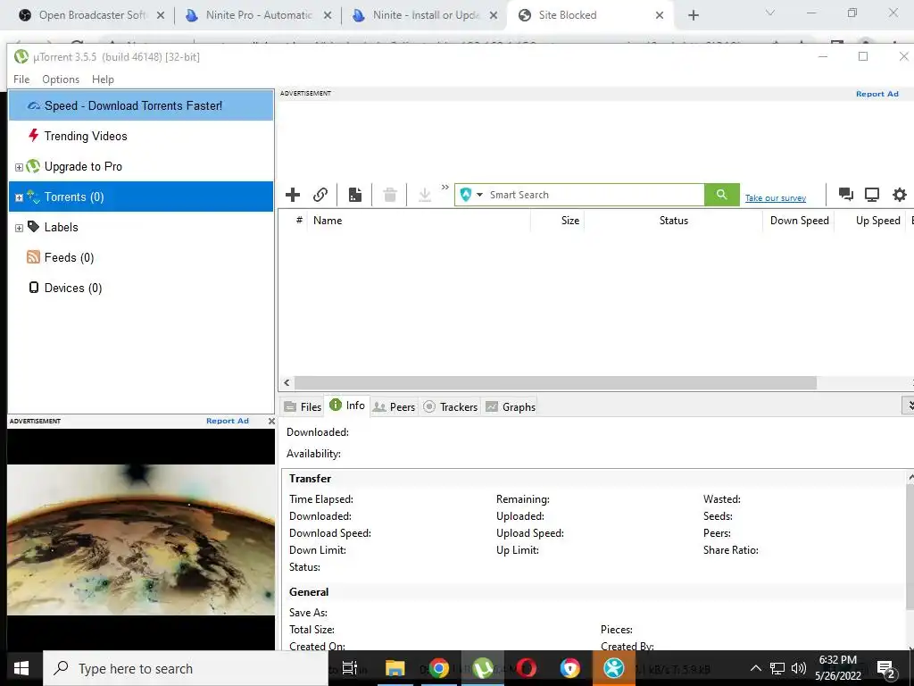The image size is (914, 686).
Task: Click torrent list scrollbar left arrow
Action: 287,382
